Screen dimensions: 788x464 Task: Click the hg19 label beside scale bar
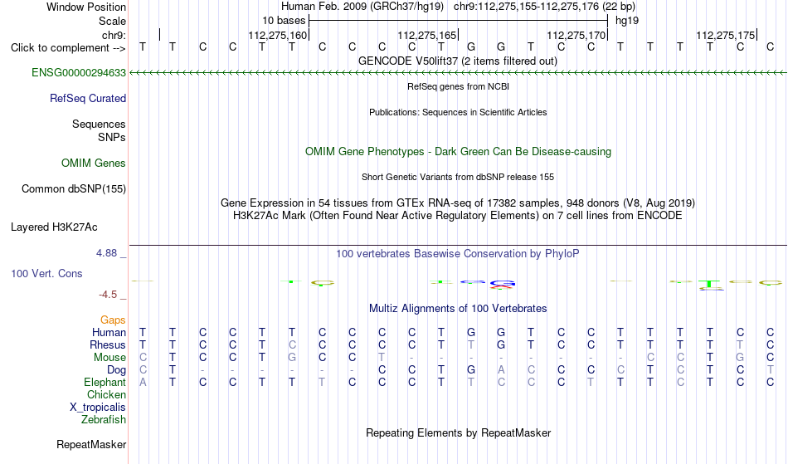click(627, 21)
